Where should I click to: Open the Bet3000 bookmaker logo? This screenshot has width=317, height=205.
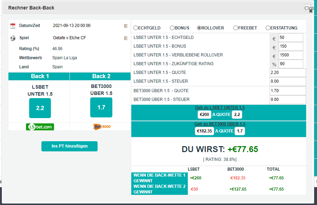click(102, 127)
